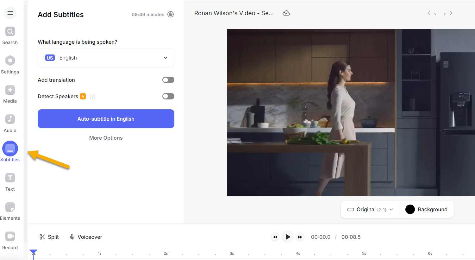Viewport: 475px width, 260px height.
Task: Turn on Detect Speakers switch
Action: (x=168, y=96)
